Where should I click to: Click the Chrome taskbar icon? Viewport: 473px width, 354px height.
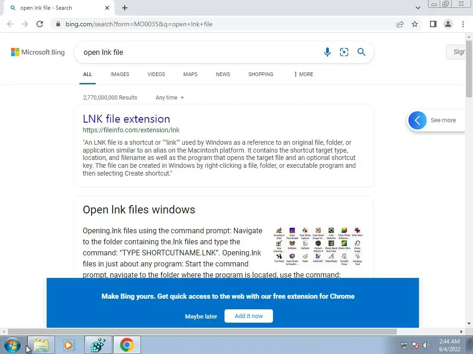(127, 345)
